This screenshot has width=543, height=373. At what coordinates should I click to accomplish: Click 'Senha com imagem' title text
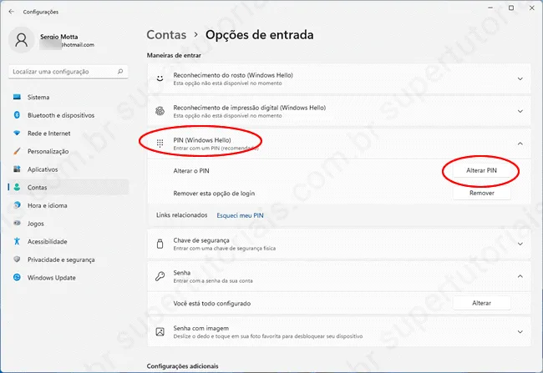tap(200, 328)
